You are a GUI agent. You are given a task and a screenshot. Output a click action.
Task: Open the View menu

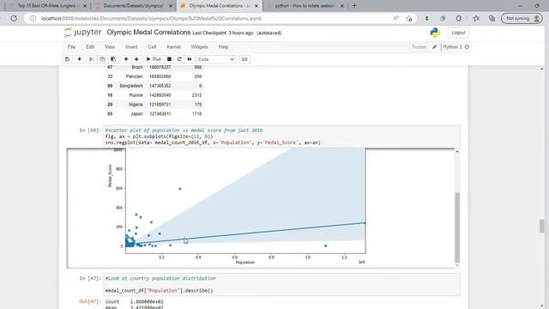(x=110, y=46)
